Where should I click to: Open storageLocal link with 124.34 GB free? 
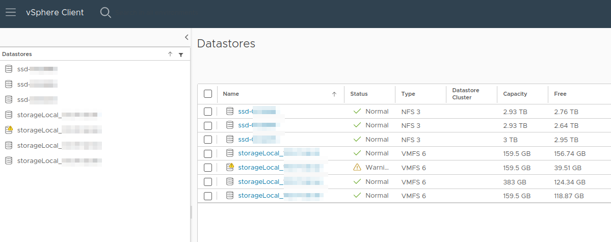pyautogui.click(x=281, y=182)
